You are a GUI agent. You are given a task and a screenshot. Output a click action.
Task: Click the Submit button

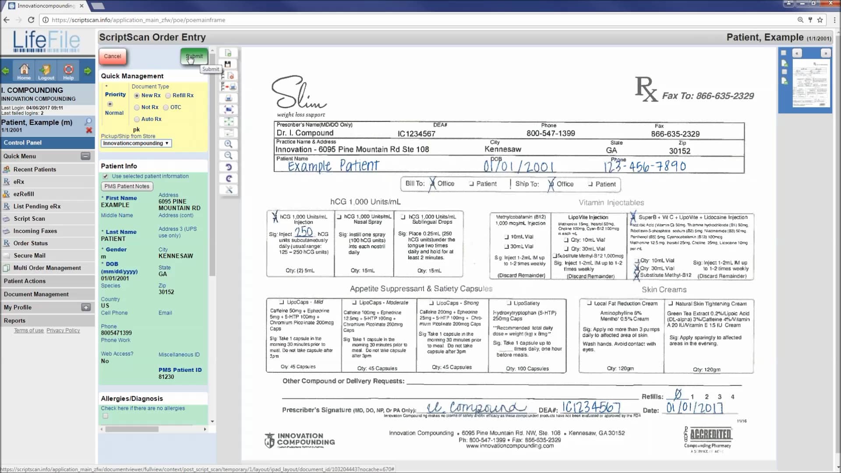[193, 56]
